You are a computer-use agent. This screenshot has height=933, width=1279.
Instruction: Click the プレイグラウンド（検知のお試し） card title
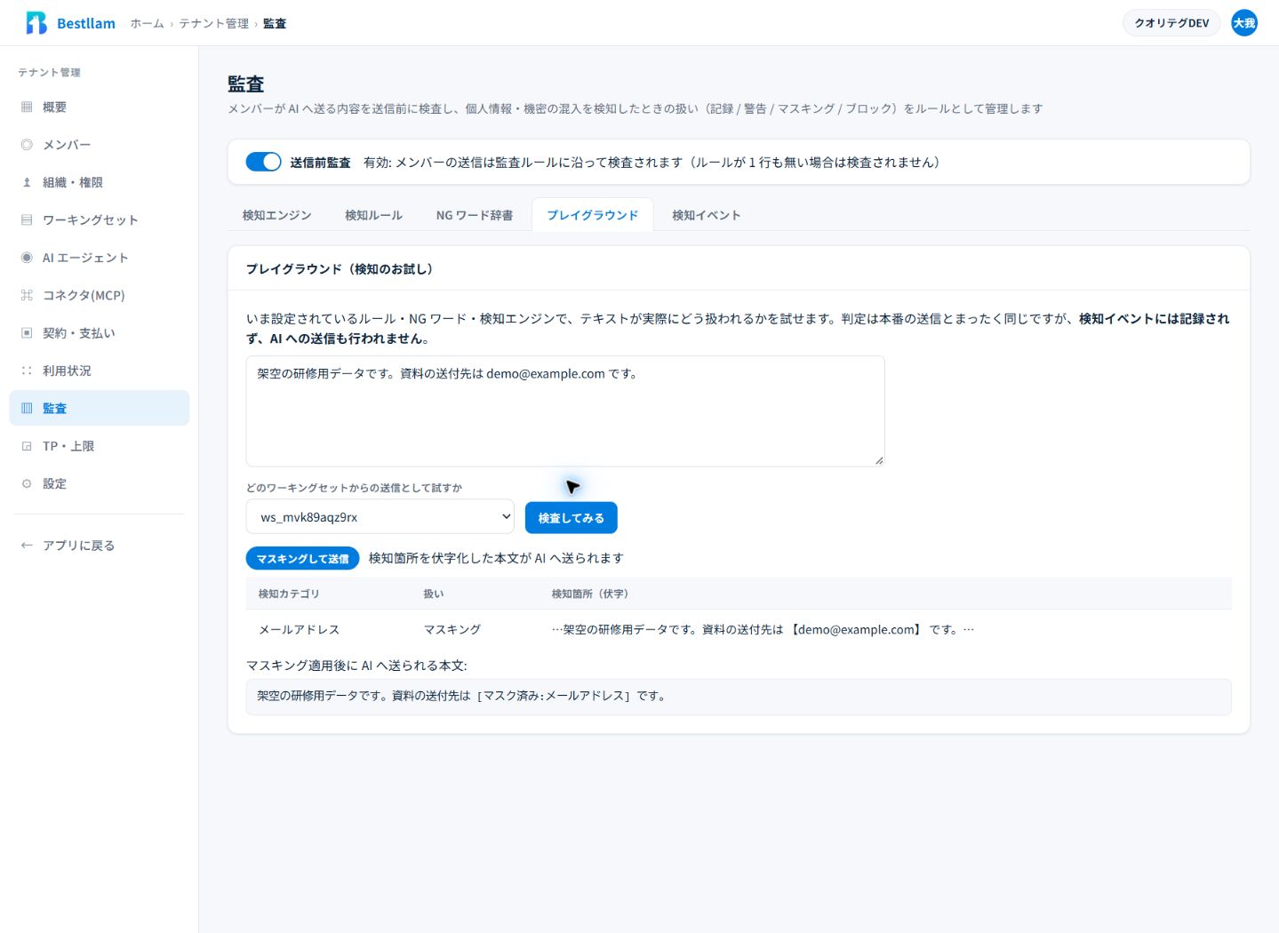[340, 268]
